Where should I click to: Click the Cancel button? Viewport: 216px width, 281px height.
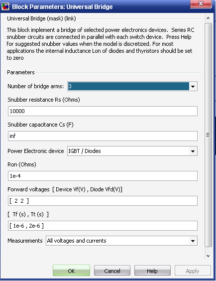click(x=112, y=271)
